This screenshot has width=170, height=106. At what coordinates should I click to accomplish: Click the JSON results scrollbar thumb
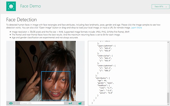tap(168, 97)
